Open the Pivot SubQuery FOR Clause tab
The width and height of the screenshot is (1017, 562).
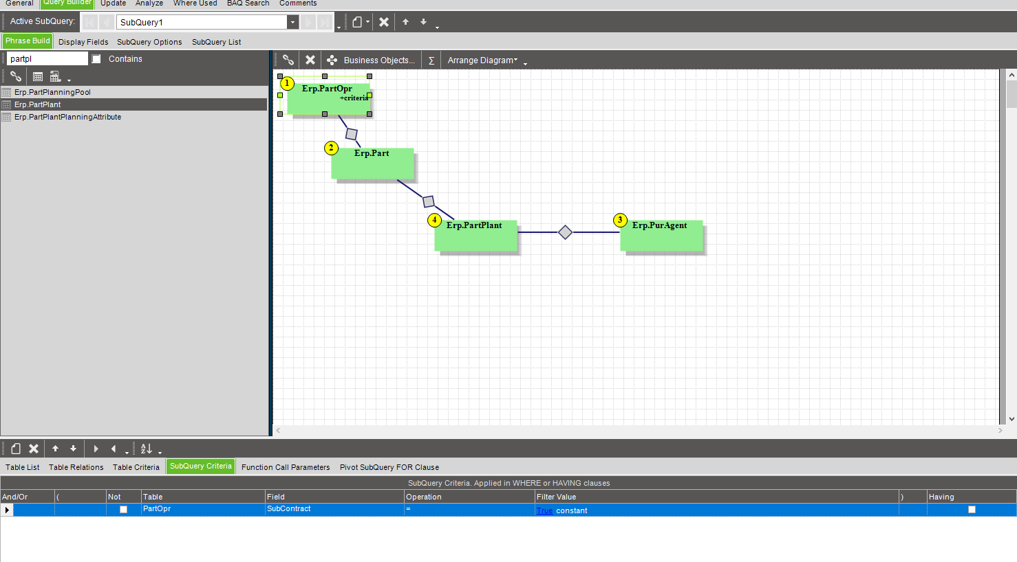point(389,467)
